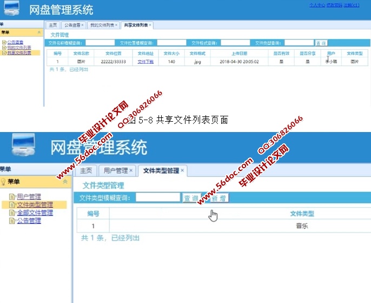
Task: Open the 个人中心 link in the header
Action: (316, 5)
